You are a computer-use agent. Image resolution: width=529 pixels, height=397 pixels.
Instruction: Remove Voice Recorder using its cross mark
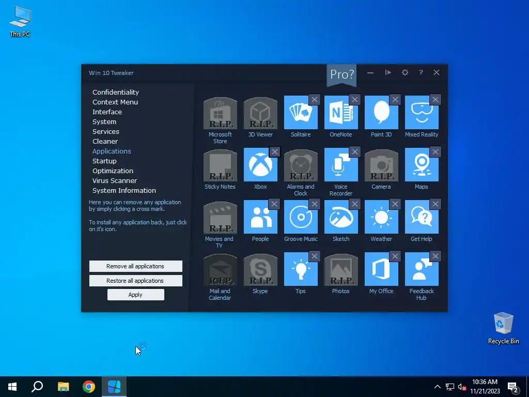(354, 152)
